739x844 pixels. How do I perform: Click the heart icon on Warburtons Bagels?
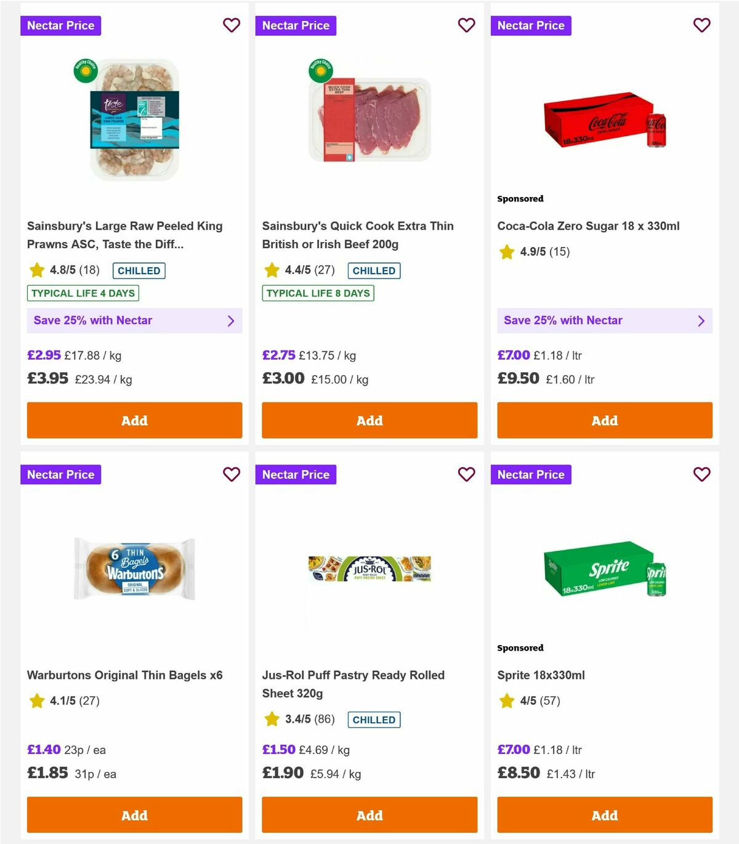pyautogui.click(x=232, y=474)
